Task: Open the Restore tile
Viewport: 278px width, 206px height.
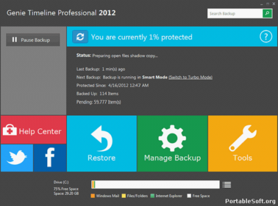Action: click(102, 144)
